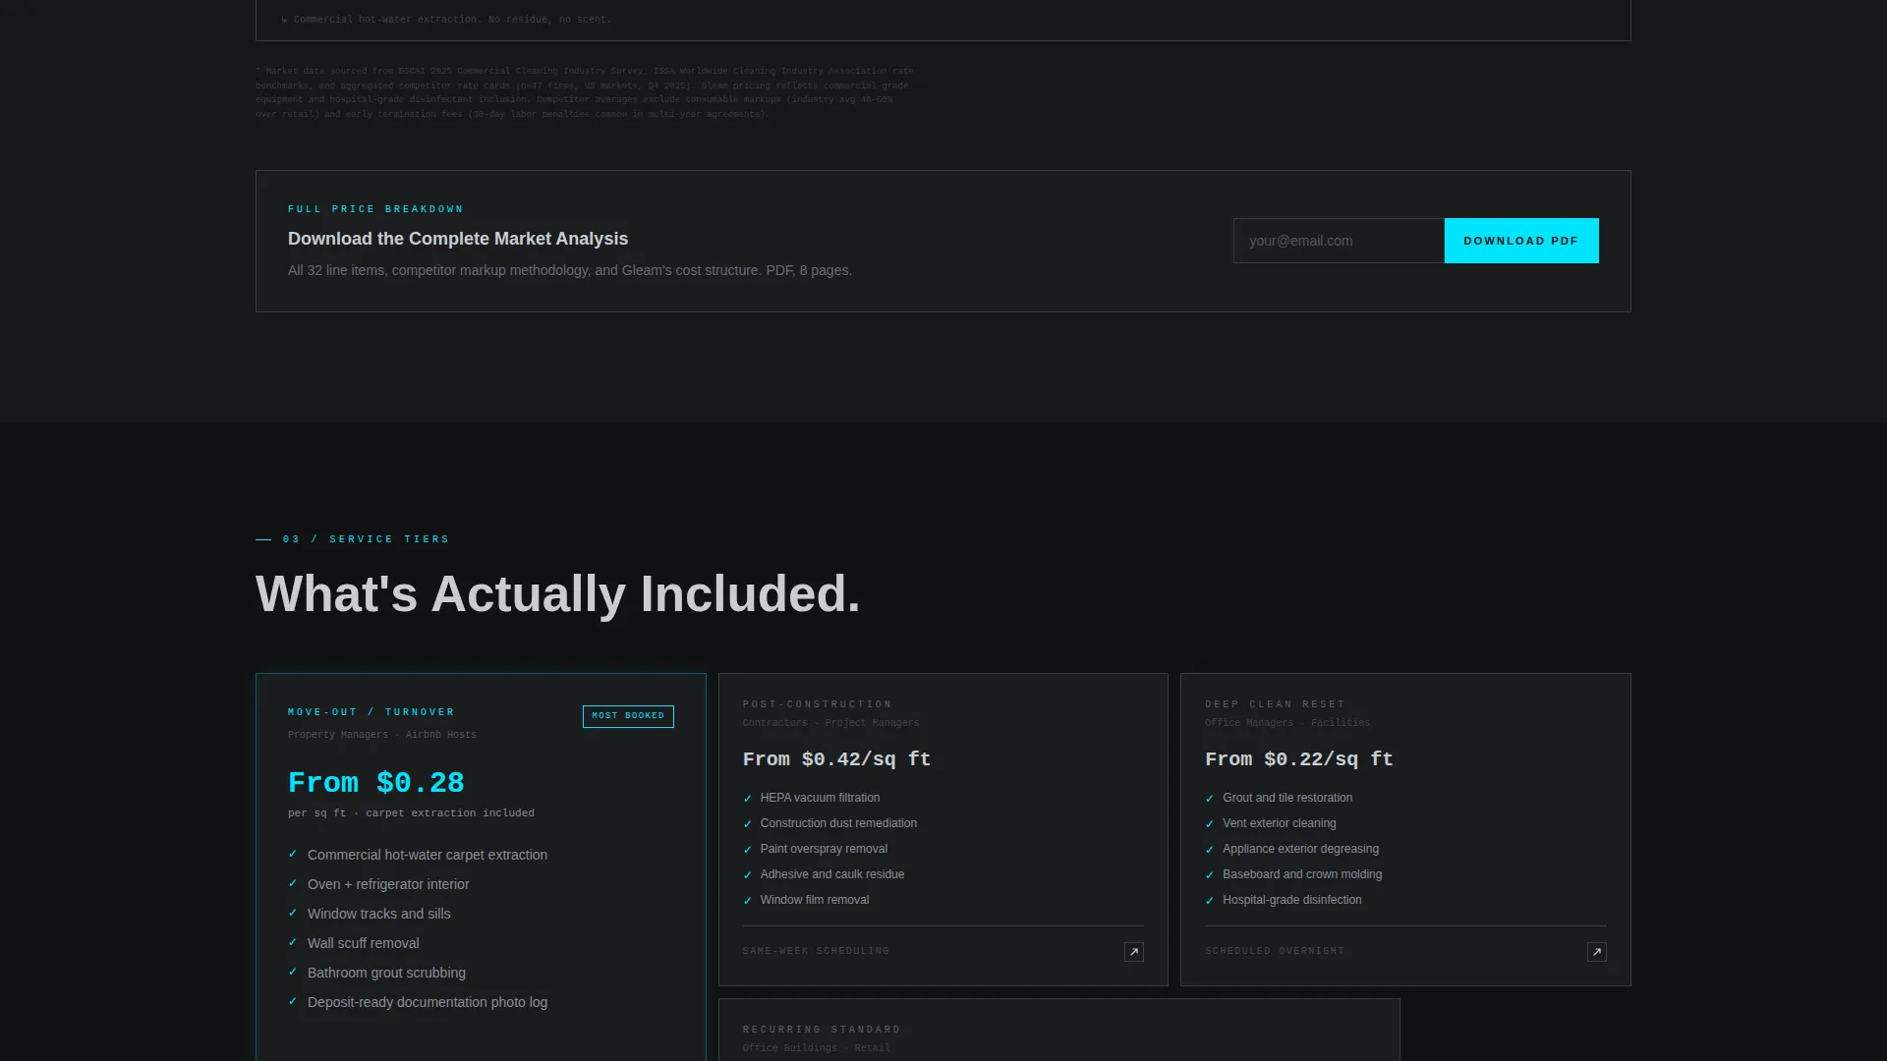Screen dimensions: 1887x1061
Task: Click 'Oven + refrigerator interior' list item
Action: pyautogui.click(x=388, y=884)
